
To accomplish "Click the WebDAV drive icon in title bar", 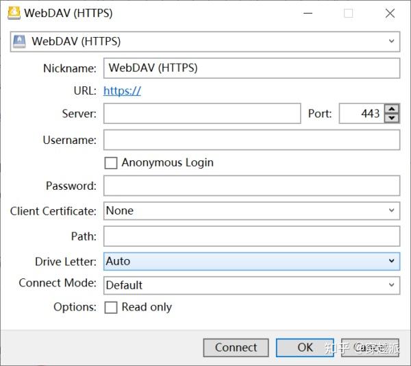I will click(x=14, y=13).
